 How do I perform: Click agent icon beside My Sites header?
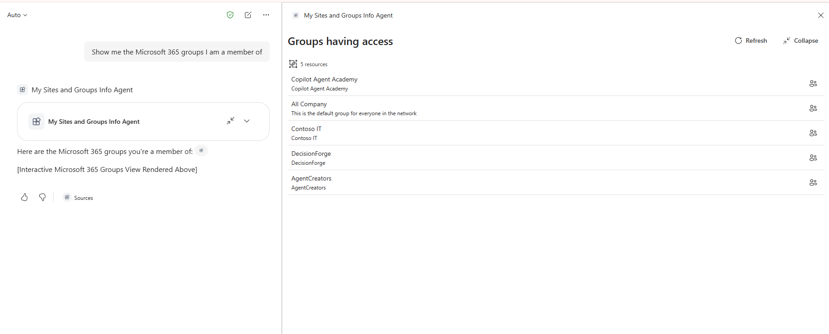tap(23, 90)
